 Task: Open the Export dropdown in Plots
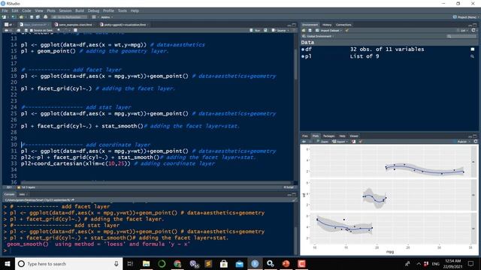click(x=340, y=142)
